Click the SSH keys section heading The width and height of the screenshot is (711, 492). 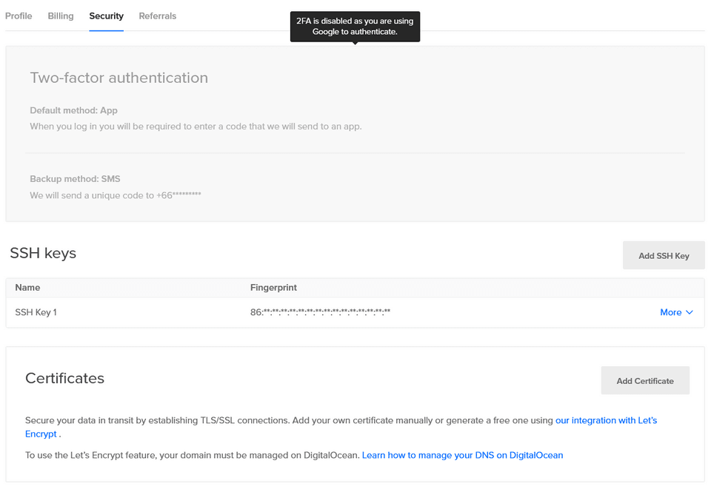(43, 253)
